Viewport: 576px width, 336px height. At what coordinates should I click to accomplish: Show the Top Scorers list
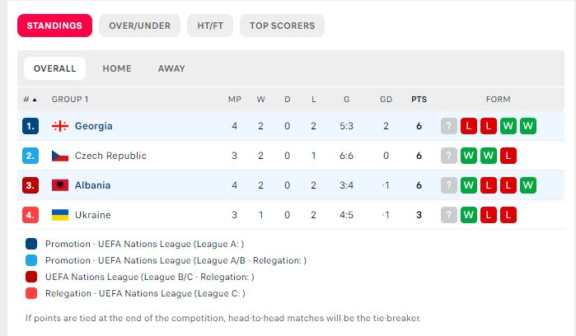282,26
